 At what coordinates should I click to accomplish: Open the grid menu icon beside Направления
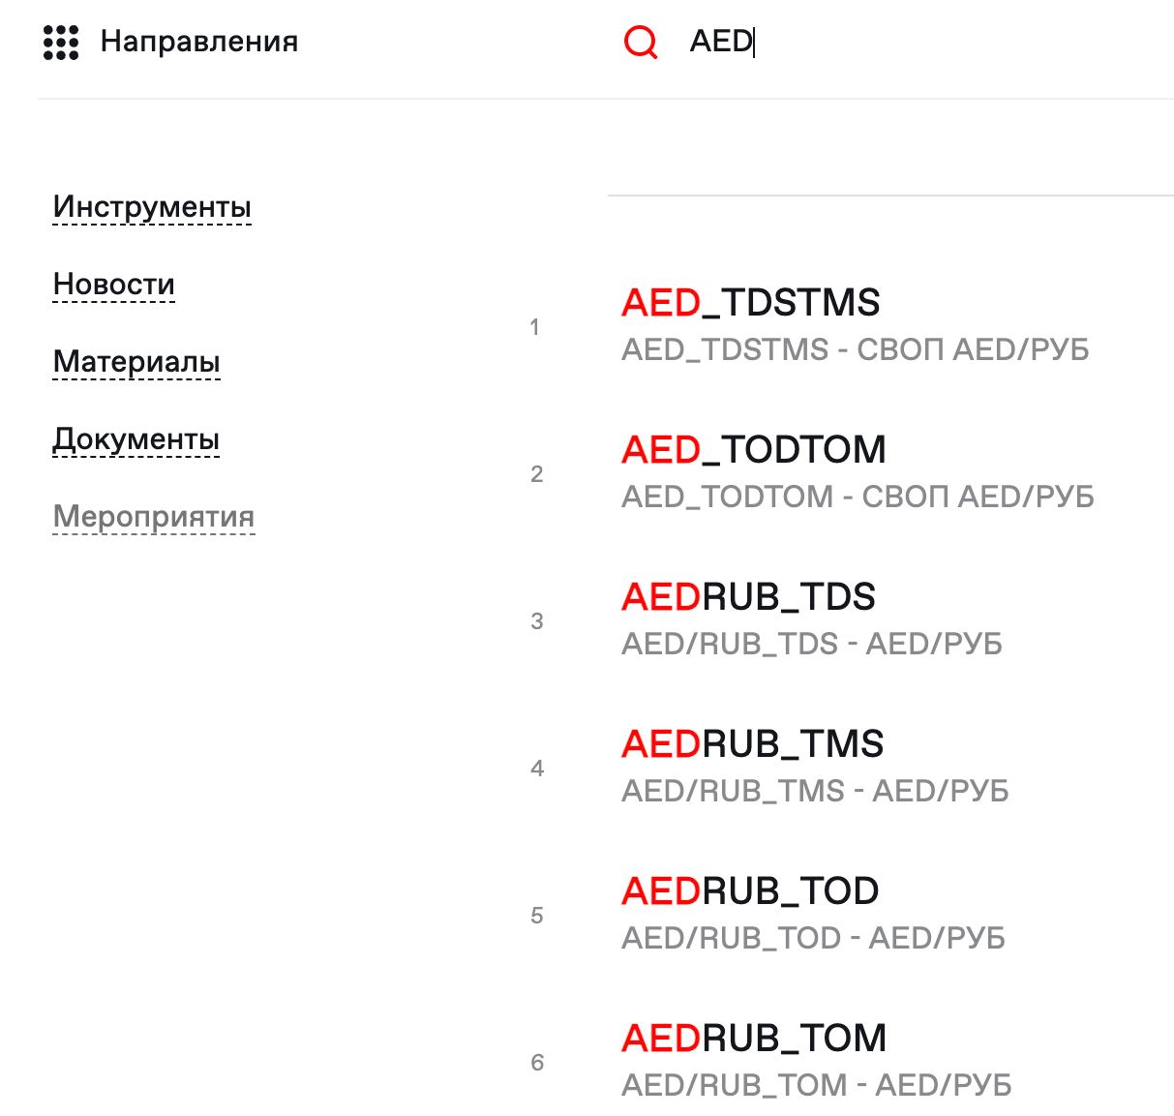(x=60, y=41)
